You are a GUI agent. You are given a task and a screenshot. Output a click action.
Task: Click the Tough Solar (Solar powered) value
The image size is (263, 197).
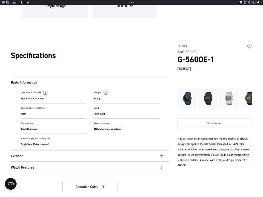click(x=35, y=144)
